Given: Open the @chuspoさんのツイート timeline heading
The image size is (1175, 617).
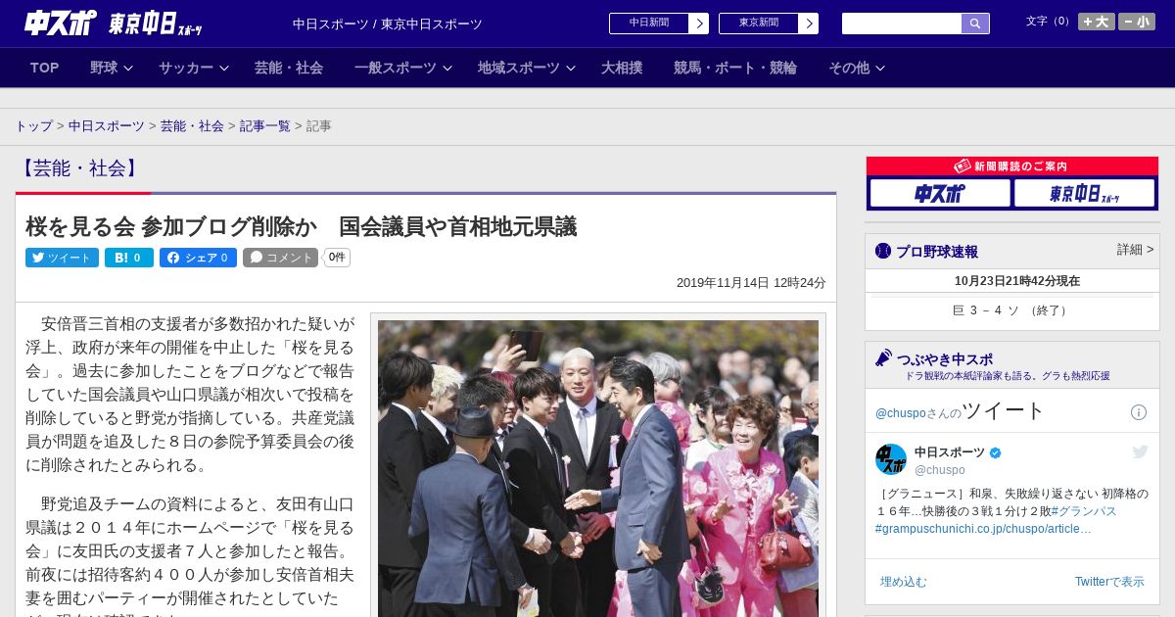Looking at the screenshot, I should 961,411.
